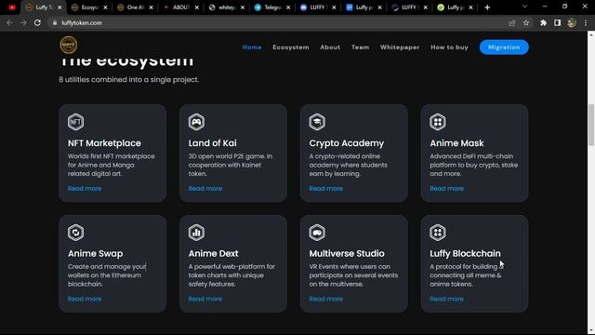Read more about NFT Marketplace
The height and width of the screenshot is (335, 595).
coord(85,188)
